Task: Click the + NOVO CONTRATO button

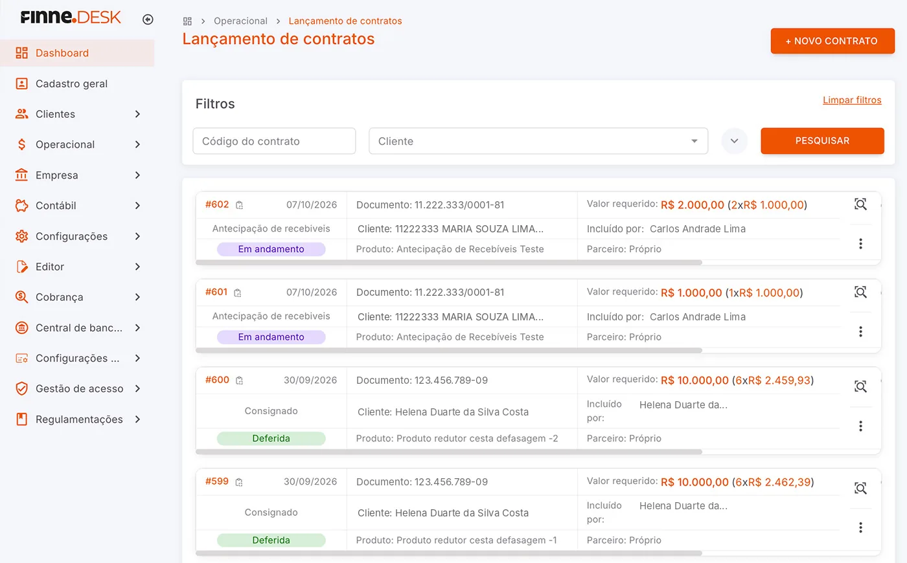Action: tap(832, 41)
